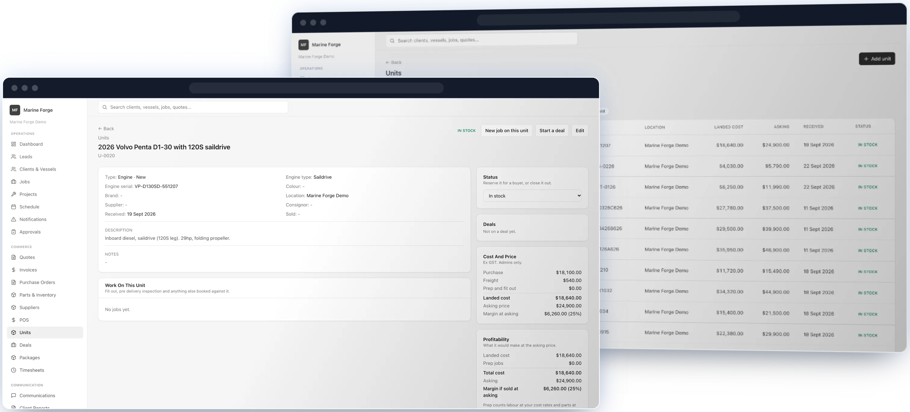Click Margin at asking $6,260.00 (25%) value
The height and width of the screenshot is (412, 910).
(x=563, y=314)
